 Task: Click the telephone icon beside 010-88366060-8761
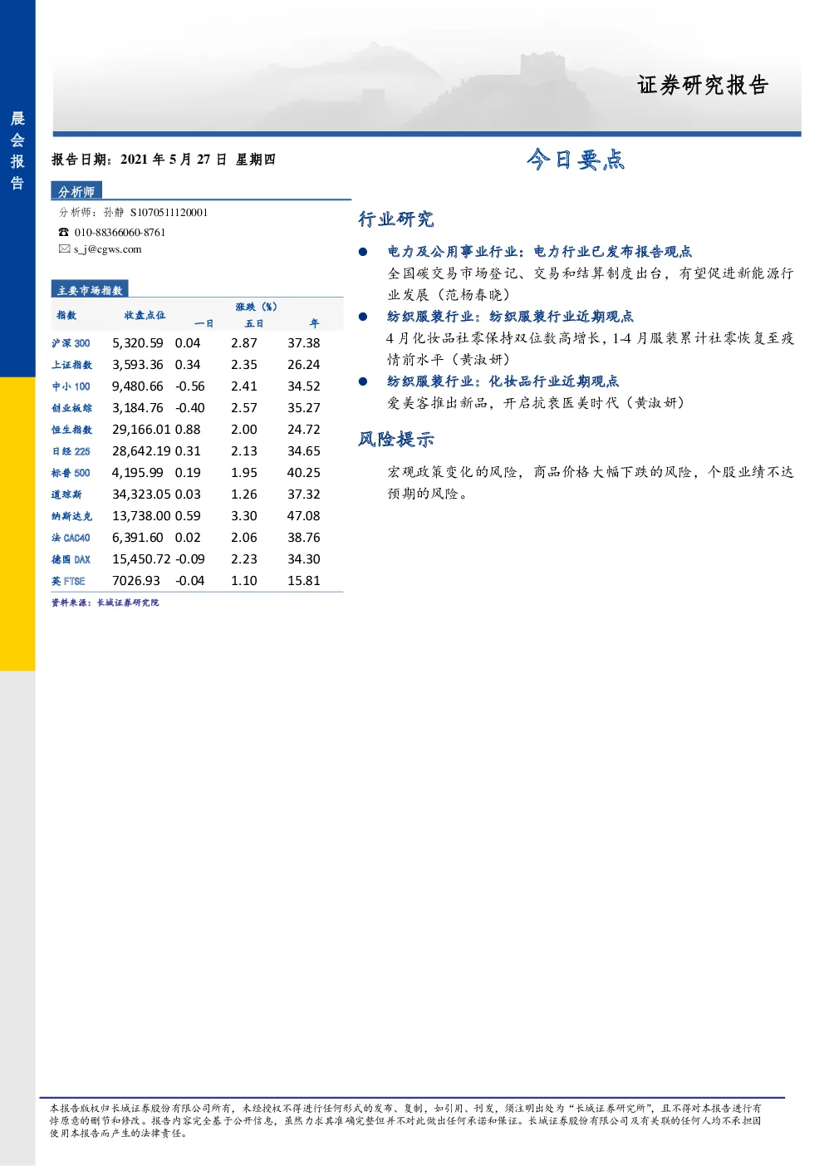(x=64, y=233)
